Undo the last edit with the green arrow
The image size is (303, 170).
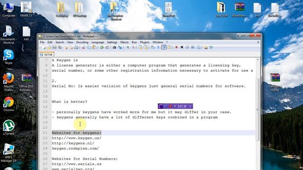pos(101,47)
